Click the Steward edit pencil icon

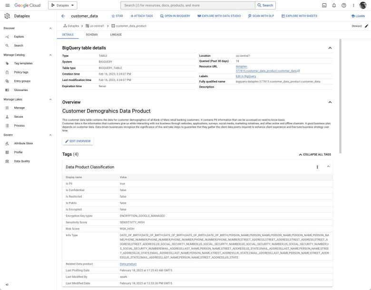(366, 26)
